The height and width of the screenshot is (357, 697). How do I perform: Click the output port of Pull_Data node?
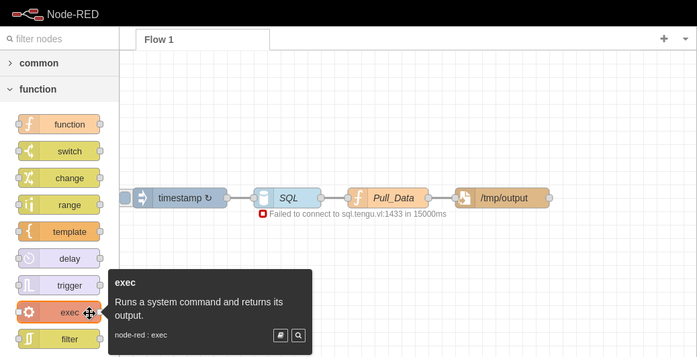[x=428, y=198]
